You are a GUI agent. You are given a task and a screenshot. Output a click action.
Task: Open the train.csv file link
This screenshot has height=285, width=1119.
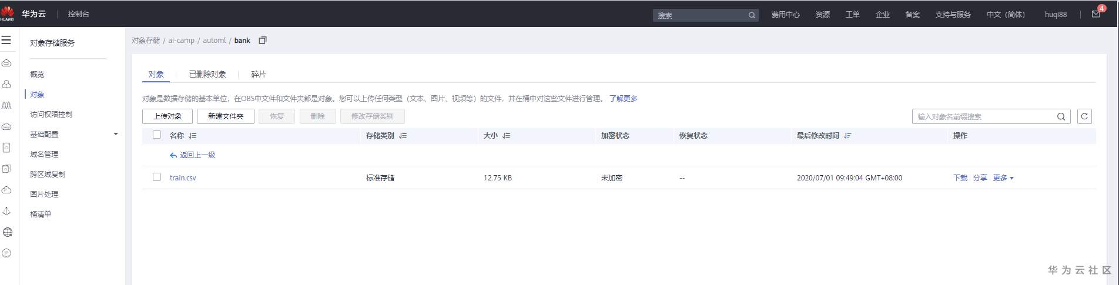[183, 177]
